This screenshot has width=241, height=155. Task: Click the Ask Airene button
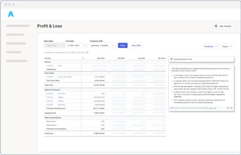[x=224, y=26]
